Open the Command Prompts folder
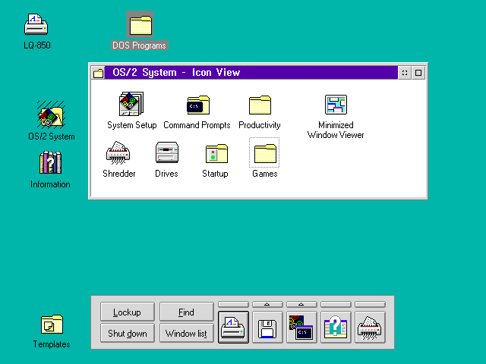Viewport: 486px width, 364px height. [198, 105]
